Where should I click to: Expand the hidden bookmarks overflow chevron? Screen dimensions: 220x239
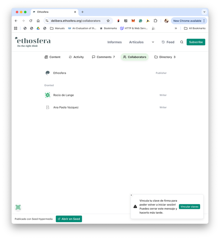tap(176, 28)
